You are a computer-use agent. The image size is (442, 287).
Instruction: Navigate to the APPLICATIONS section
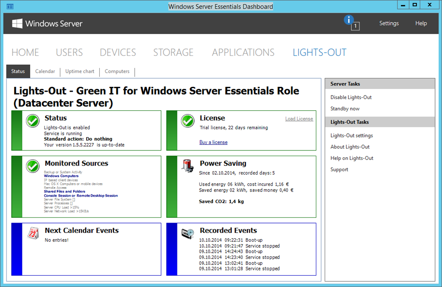(x=243, y=52)
